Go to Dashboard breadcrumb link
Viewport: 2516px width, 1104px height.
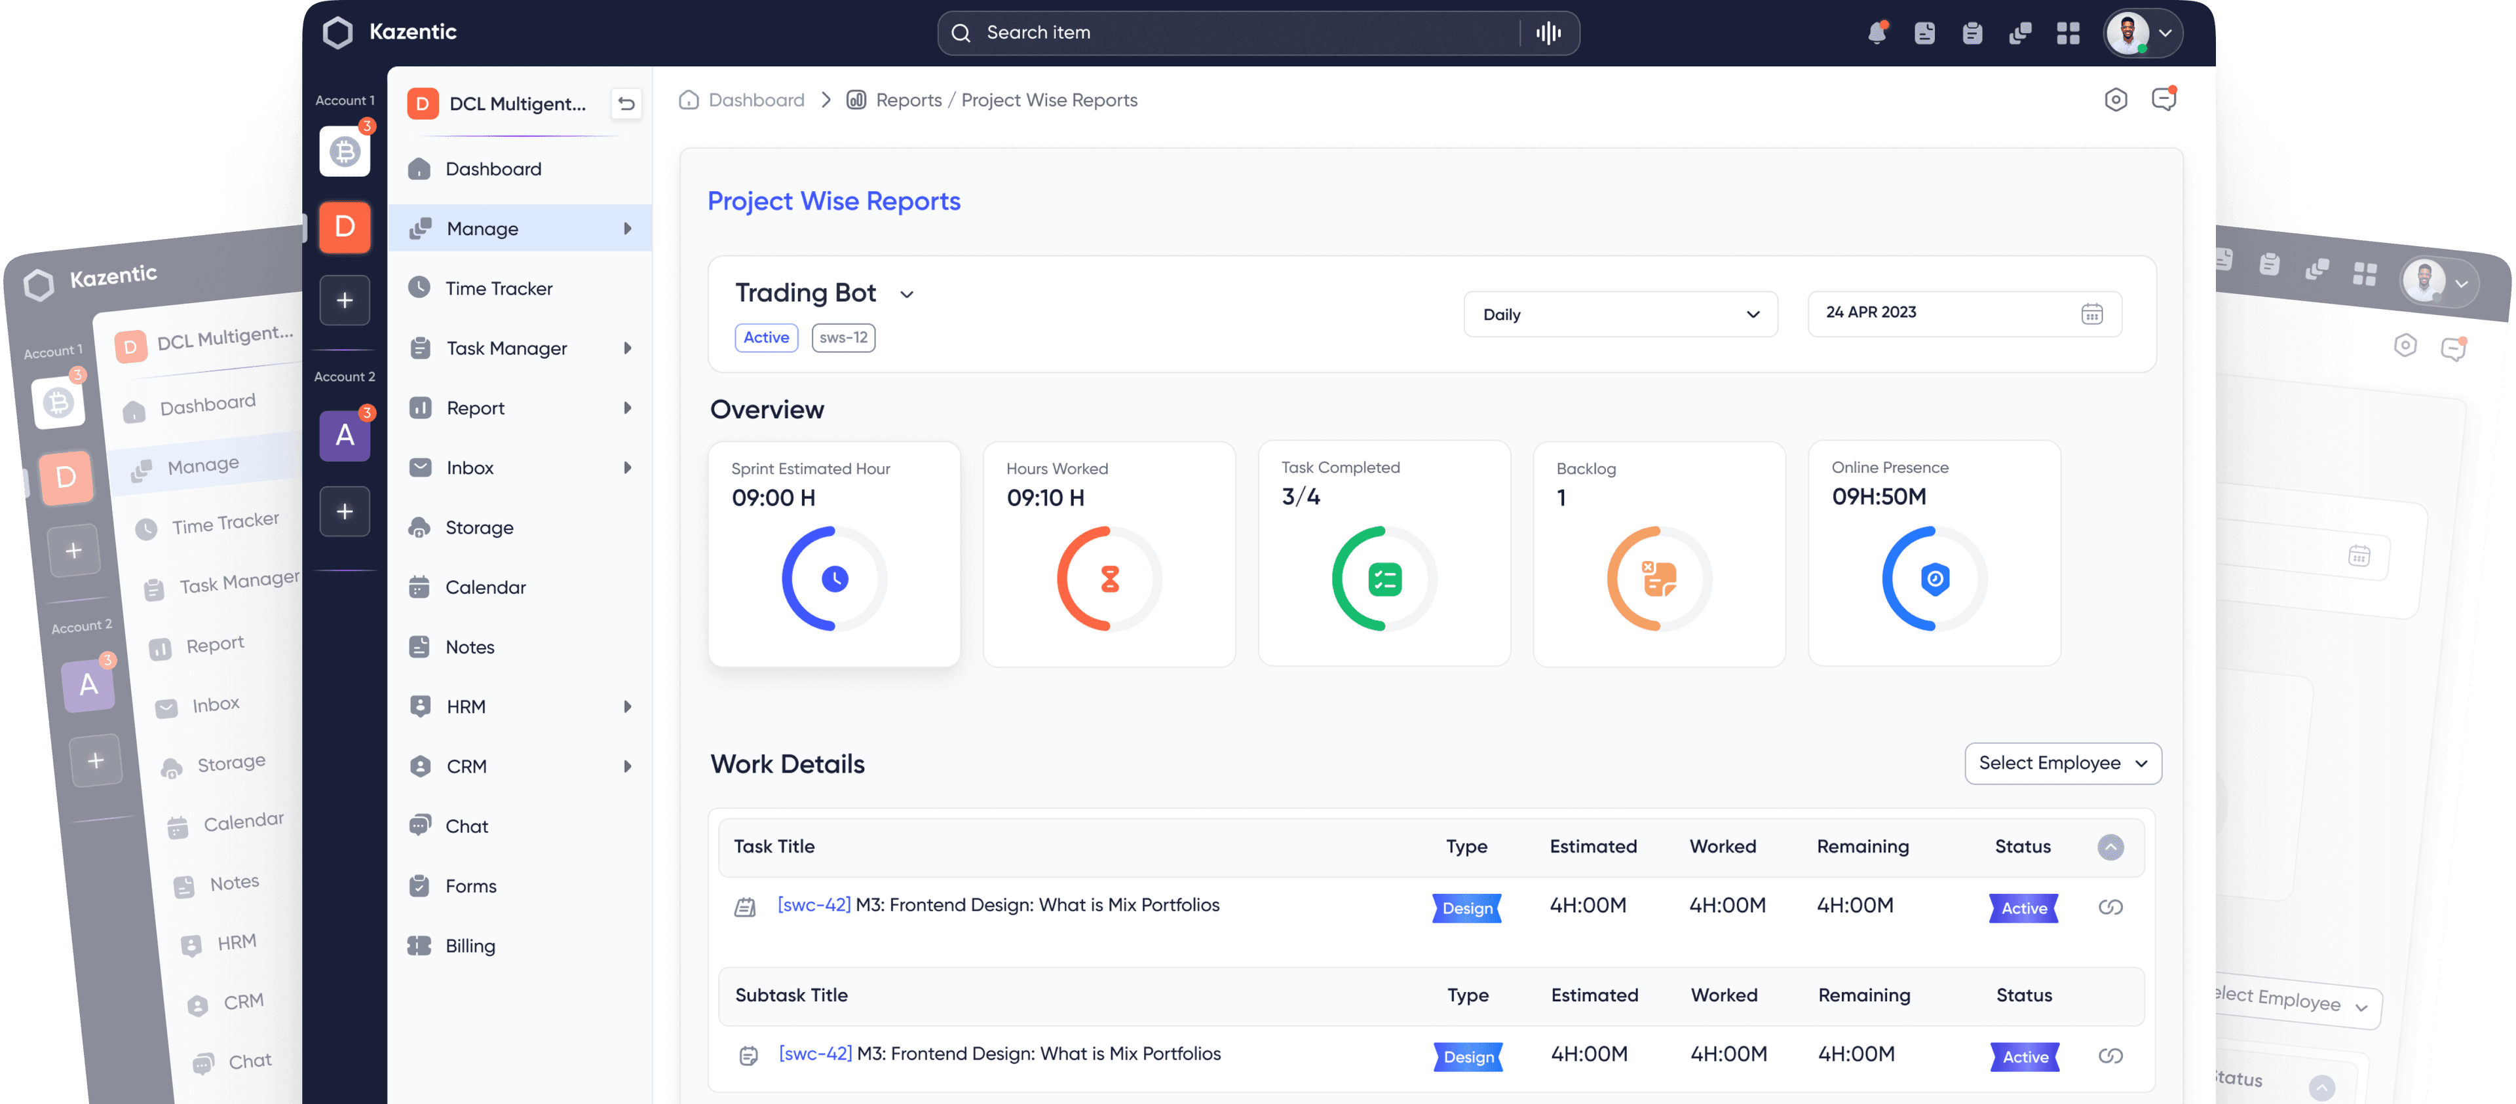pyautogui.click(x=756, y=100)
